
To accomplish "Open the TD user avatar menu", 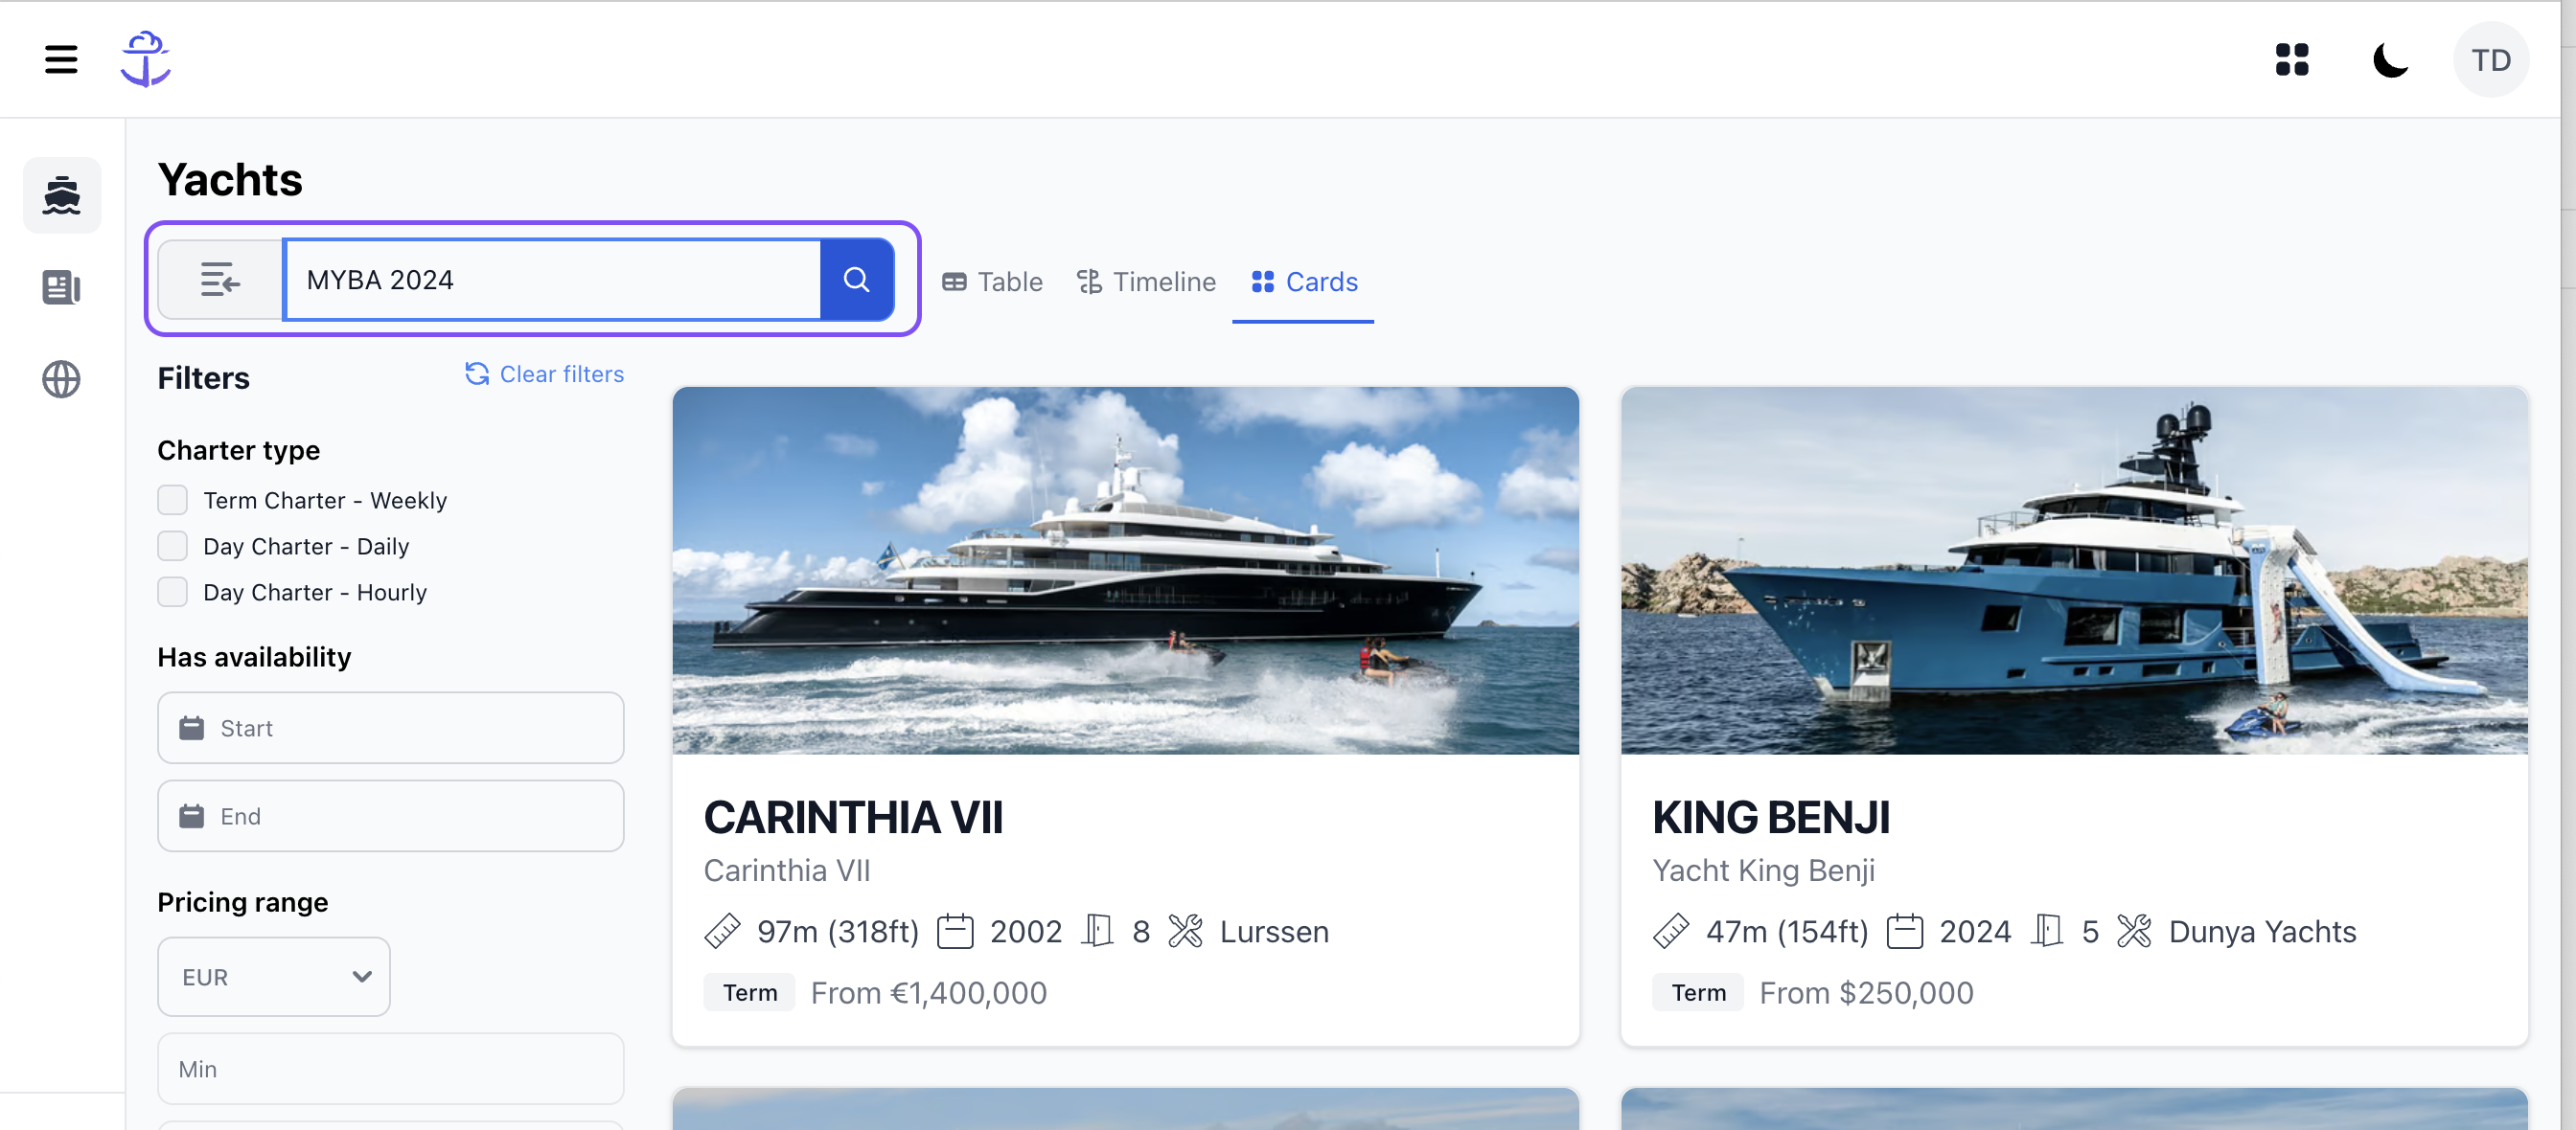I will point(2490,60).
